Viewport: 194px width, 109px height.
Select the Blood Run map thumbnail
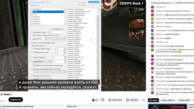point(136,23)
